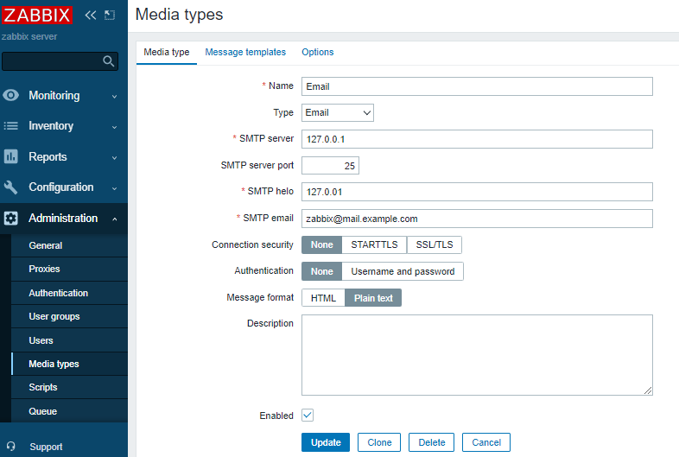Viewport: 679px width, 457px height.
Task: Click the Zabbix logo
Action: click(x=37, y=16)
